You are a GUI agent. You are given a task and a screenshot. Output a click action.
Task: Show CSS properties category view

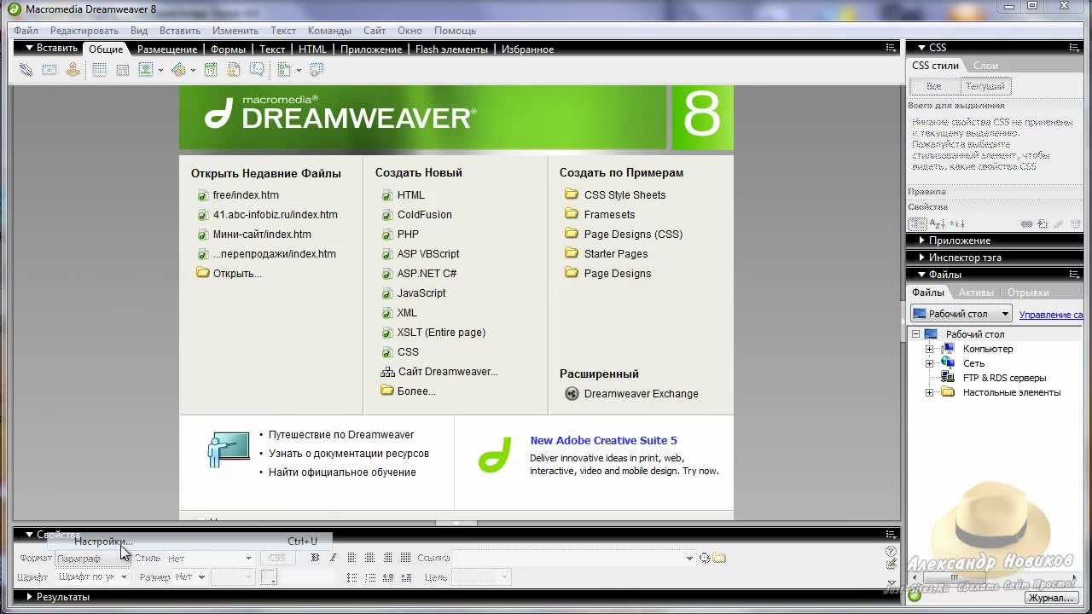click(917, 224)
